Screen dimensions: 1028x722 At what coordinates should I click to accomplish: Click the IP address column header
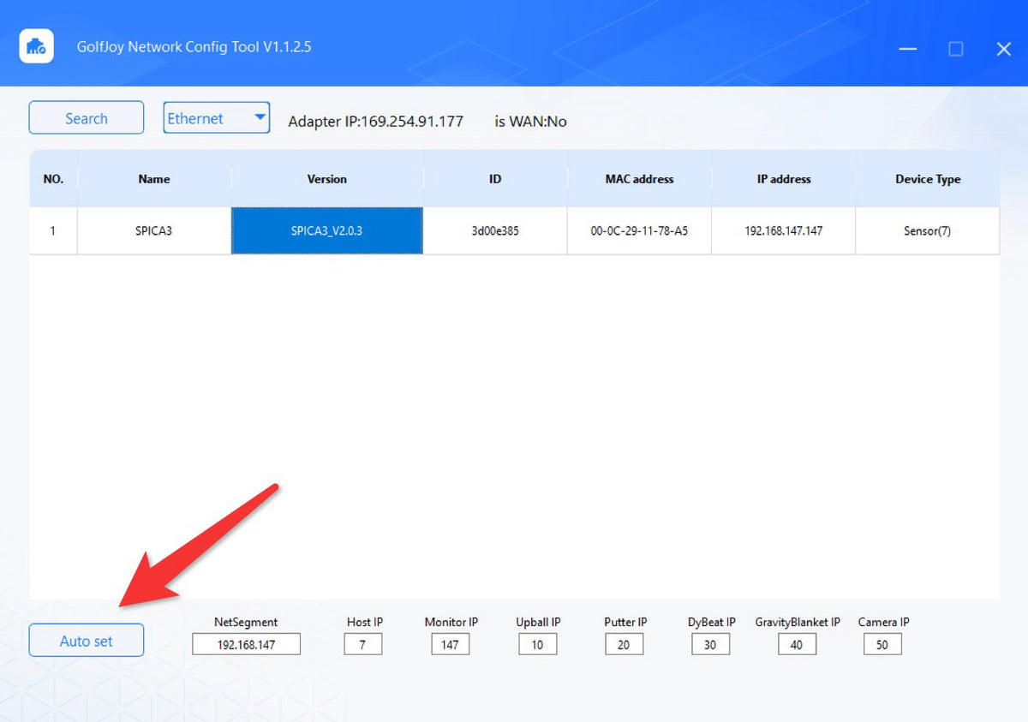click(783, 179)
